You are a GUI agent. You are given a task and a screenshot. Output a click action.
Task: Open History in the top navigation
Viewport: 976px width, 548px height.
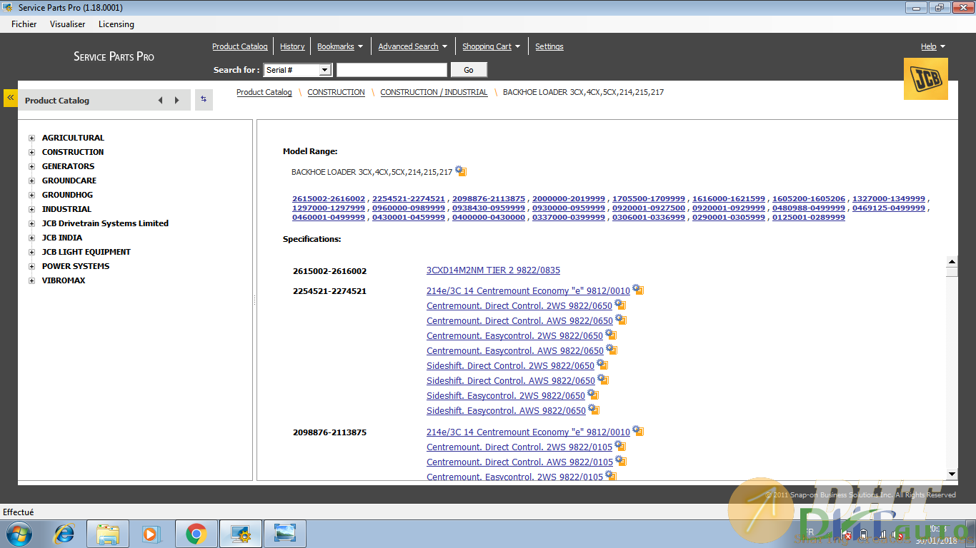(292, 46)
